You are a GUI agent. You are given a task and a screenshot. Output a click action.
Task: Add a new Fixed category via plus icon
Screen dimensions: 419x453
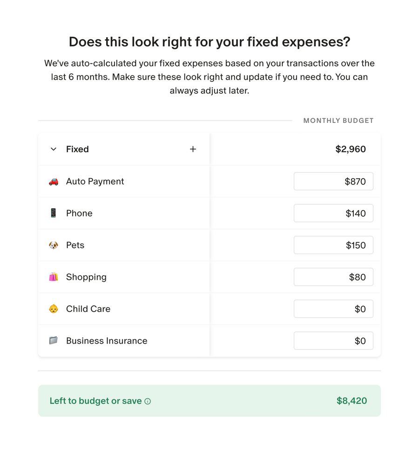pyautogui.click(x=193, y=149)
